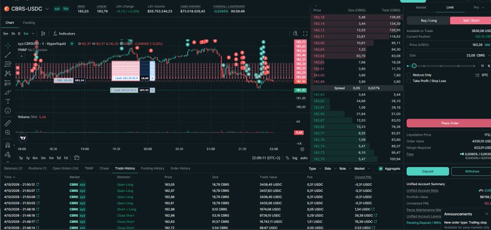Switch to the Funding tab
491x230 pixels.
pyautogui.click(x=29, y=23)
